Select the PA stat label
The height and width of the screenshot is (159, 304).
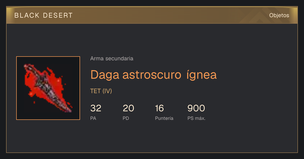pos(93,118)
